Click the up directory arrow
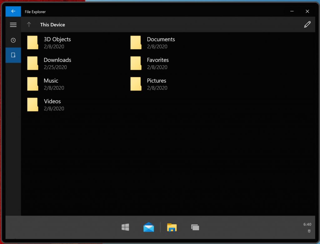 click(x=29, y=24)
